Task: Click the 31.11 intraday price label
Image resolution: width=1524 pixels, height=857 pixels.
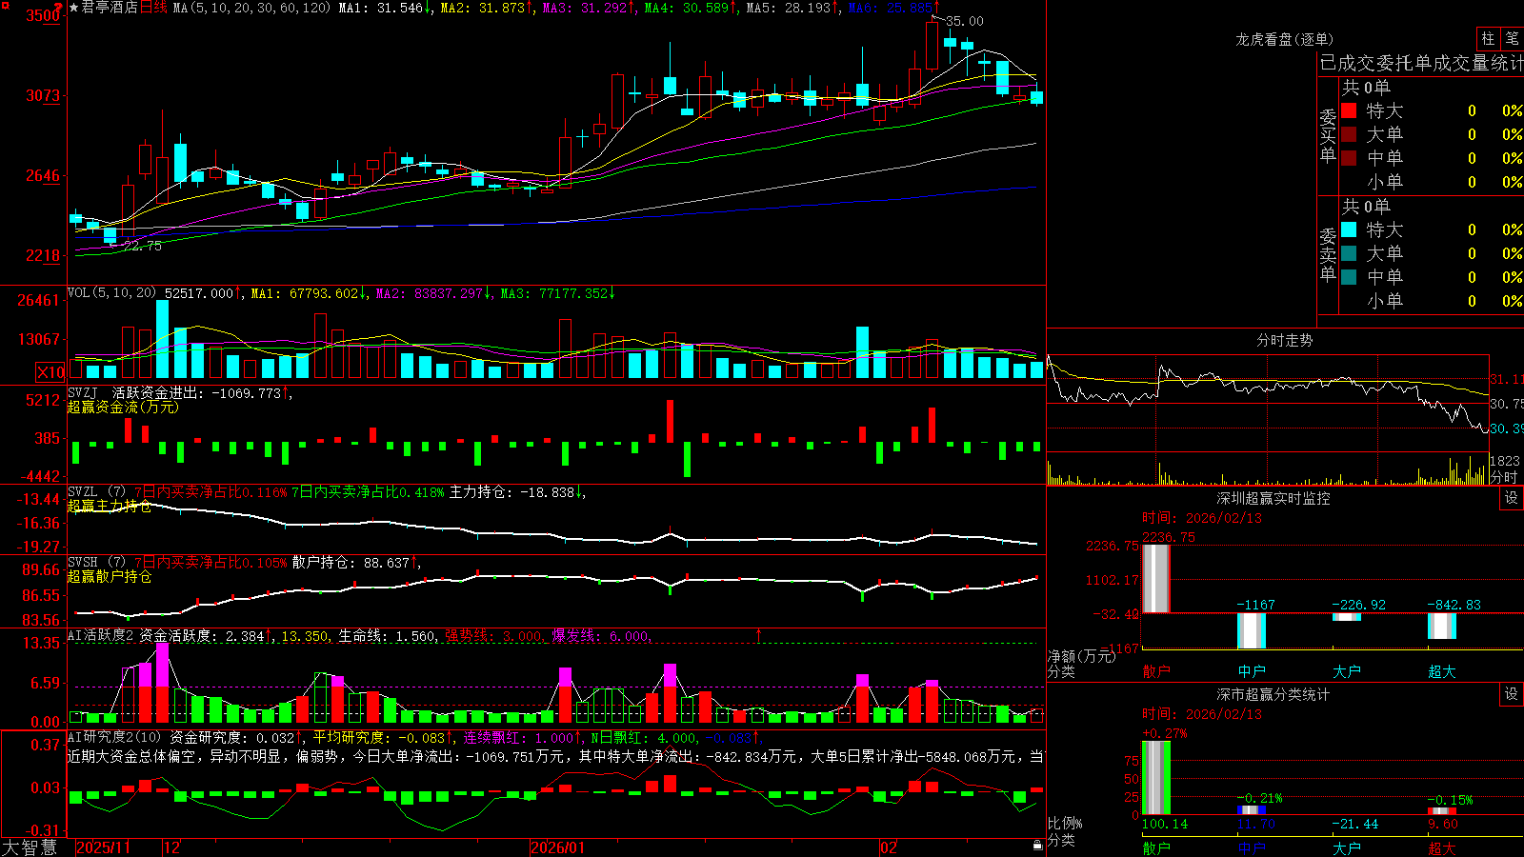Action: point(1507,379)
